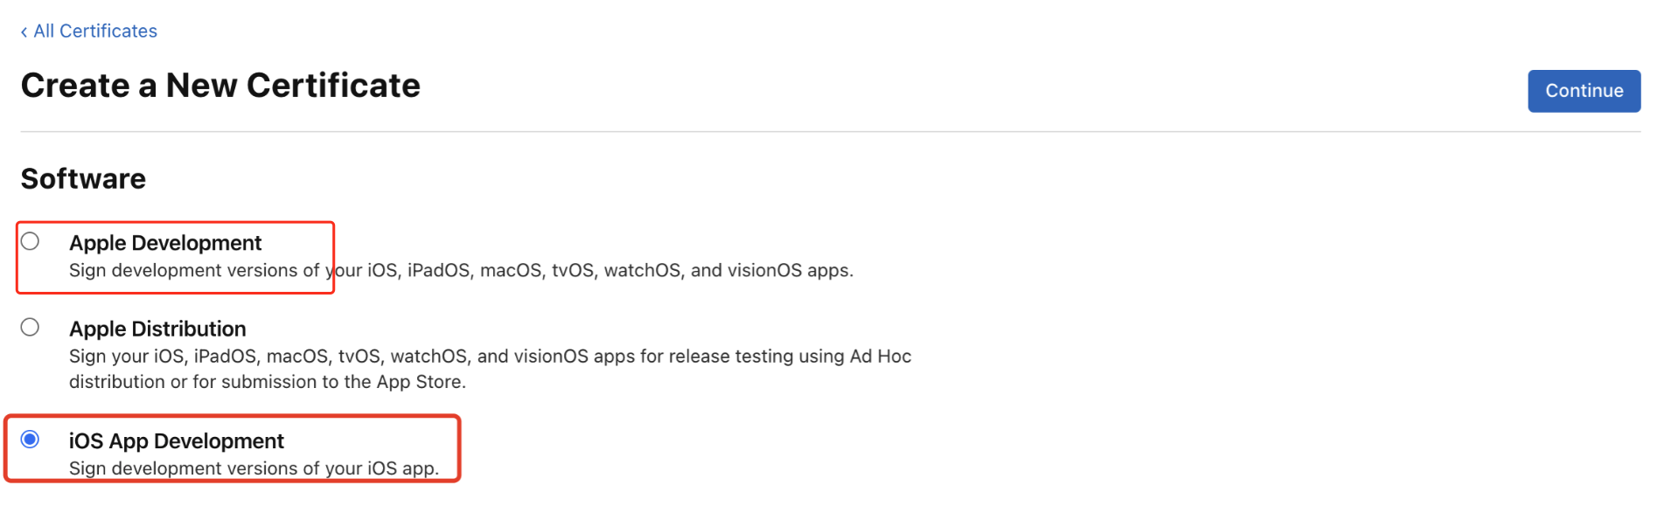Click the Software section heading
Image resolution: width=1657 pixels, height=506 pixels.
(x=83, y=179)
